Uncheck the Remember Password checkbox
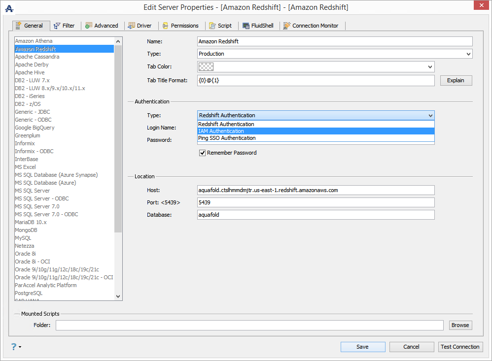492x361 pixels. 203,153
